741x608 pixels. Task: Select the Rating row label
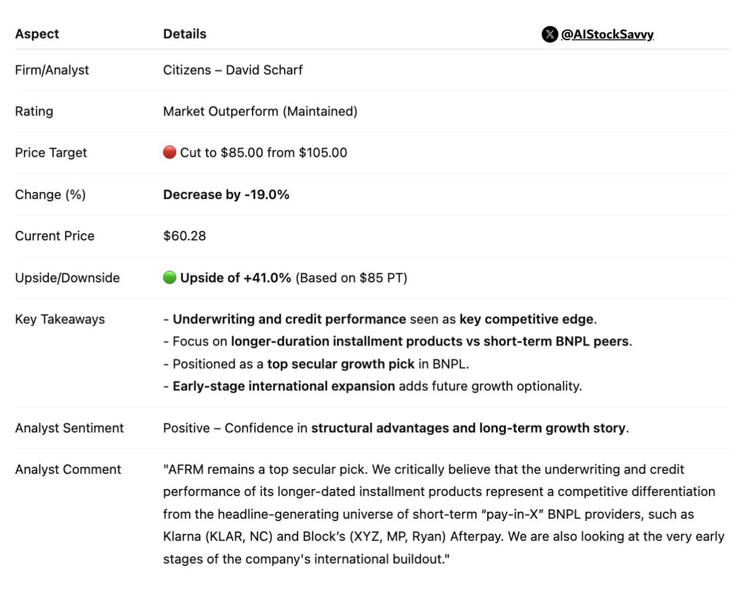34,111
